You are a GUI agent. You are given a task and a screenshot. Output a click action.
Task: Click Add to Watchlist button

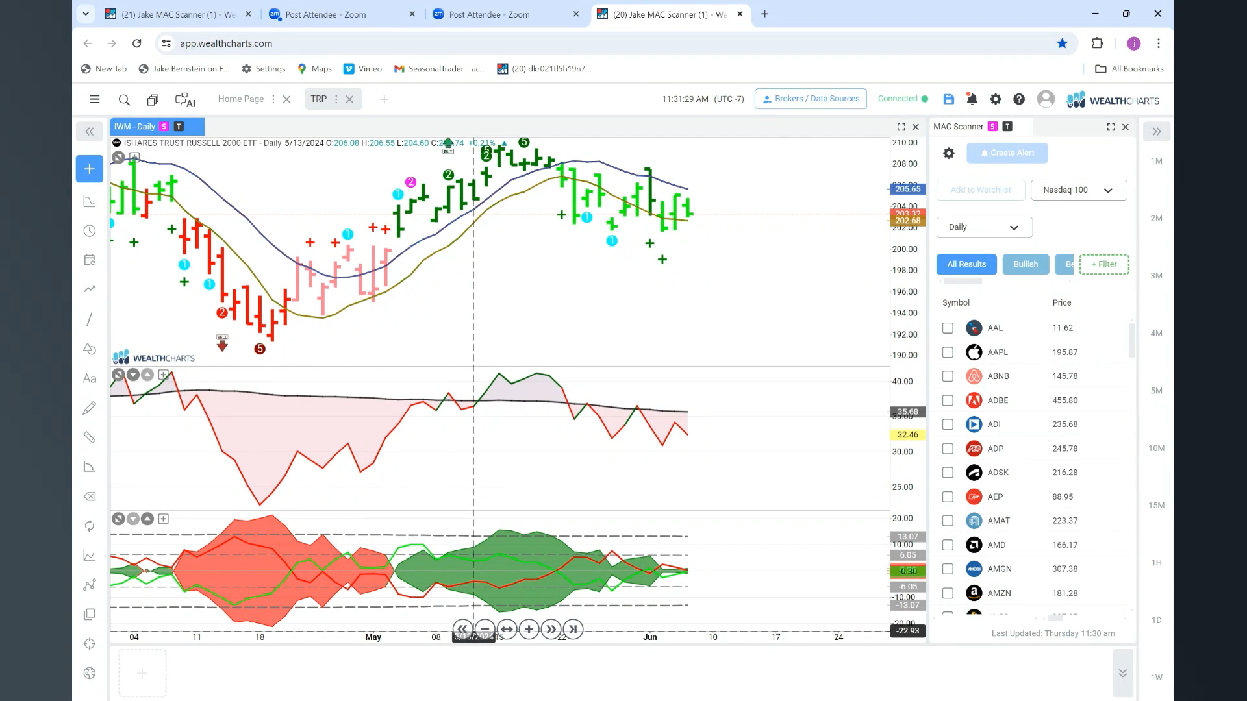point(981,190)
